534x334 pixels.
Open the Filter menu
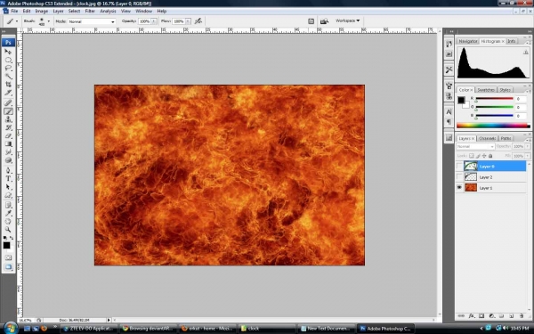(90, 11)
